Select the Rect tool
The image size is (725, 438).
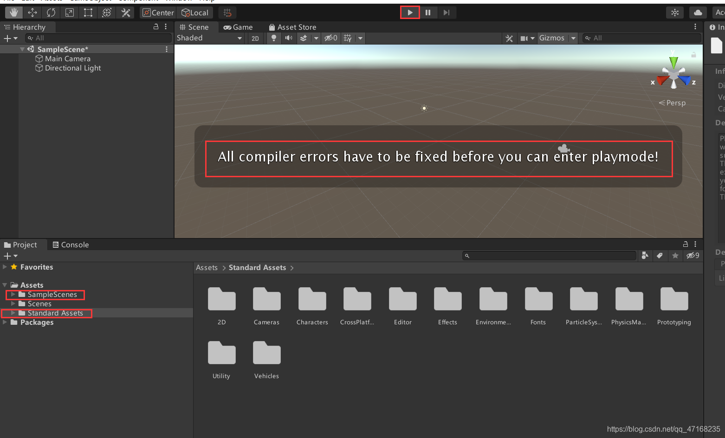coord(88,13)
